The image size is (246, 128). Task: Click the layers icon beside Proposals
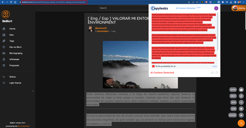pyautogui.click(x=4, y=65)
